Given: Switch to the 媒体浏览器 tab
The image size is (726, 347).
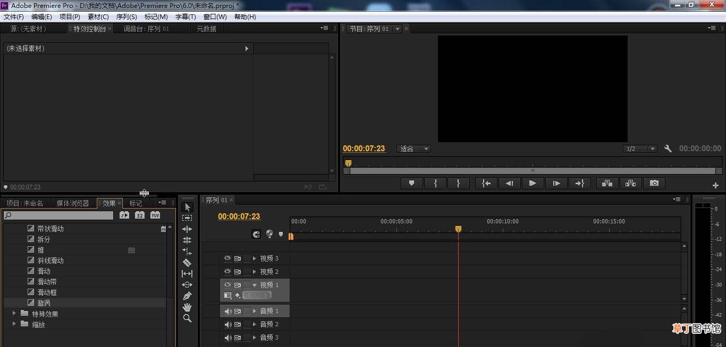Looking at the screenshot, I should 73,203.
